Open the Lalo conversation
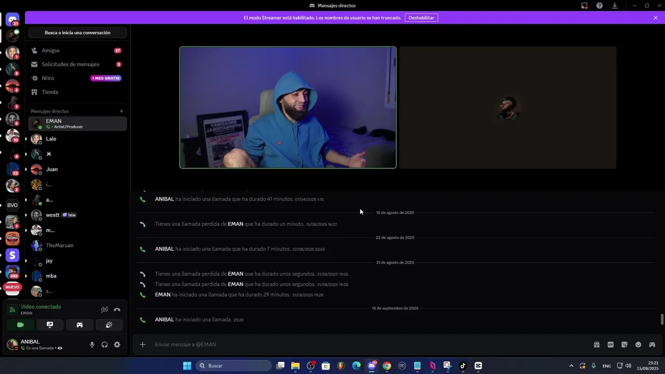The image size is (665, 374). 77,139
